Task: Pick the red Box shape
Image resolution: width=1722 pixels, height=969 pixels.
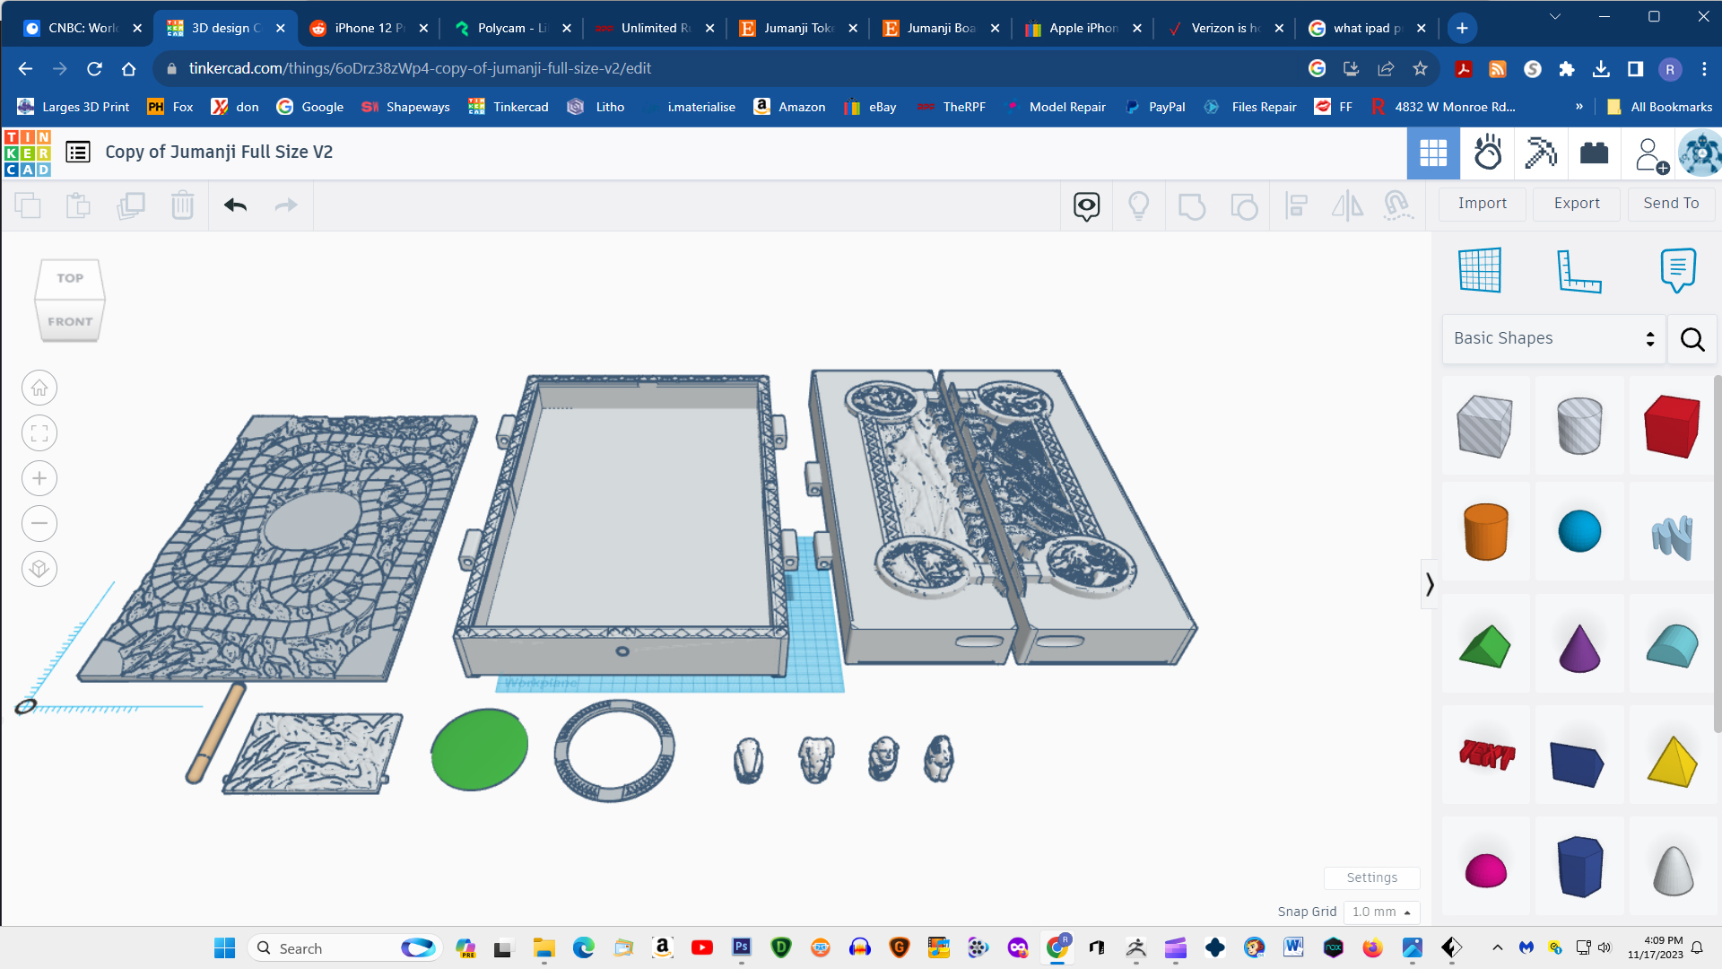Action: [1672, 425]
